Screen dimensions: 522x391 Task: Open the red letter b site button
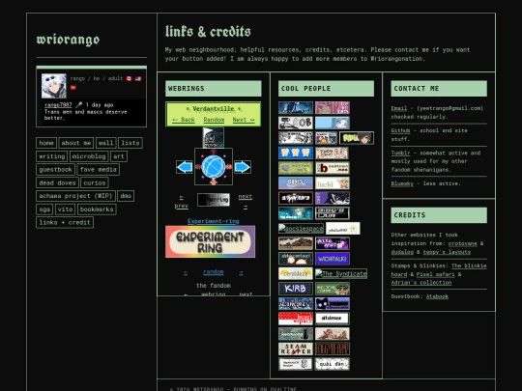(x=333, y=168)
